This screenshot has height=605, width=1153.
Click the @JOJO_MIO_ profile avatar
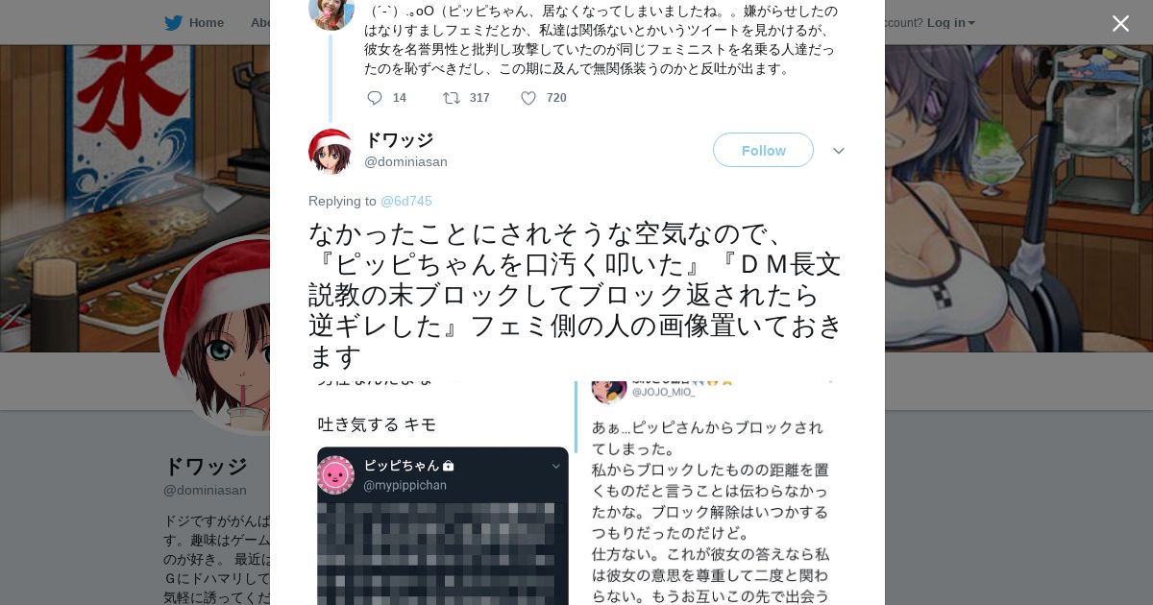(x=609, y=388)
